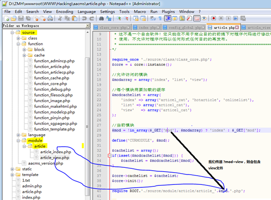Click the workspace panel vertical scrollbar thumb
Viewport: 271px width, 200px height.
pos(88,126)
